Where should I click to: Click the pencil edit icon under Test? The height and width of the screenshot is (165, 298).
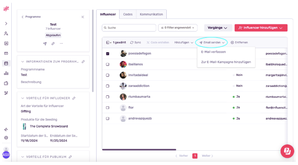(53, 44)
